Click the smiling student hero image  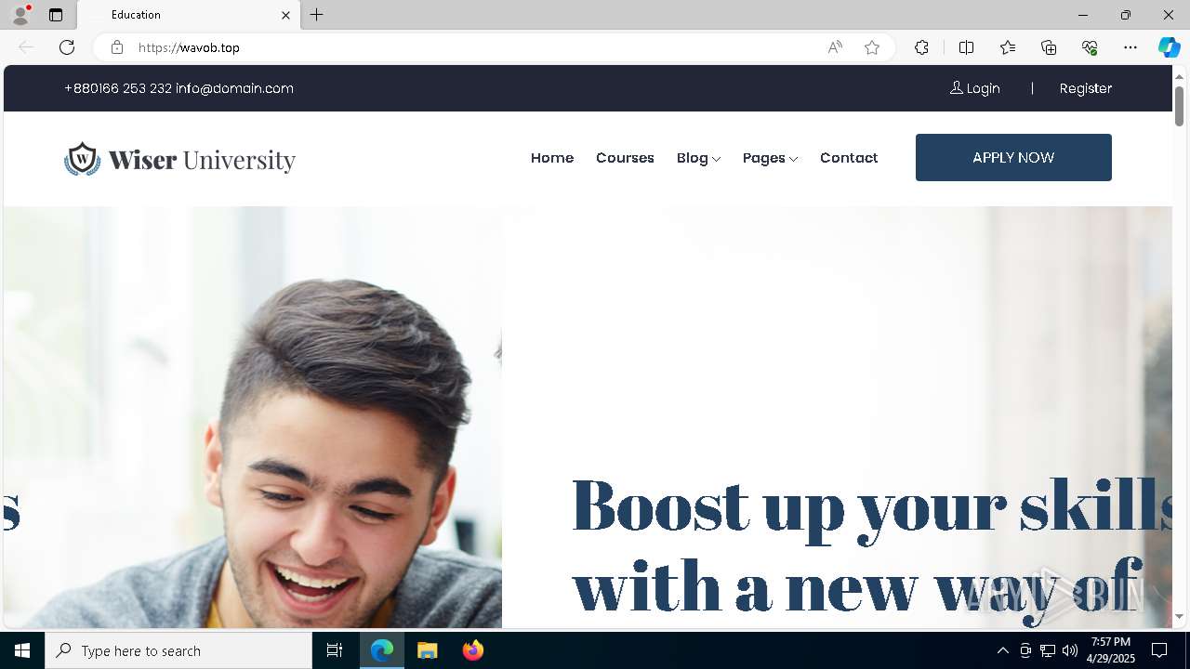(x=253, y=417)
